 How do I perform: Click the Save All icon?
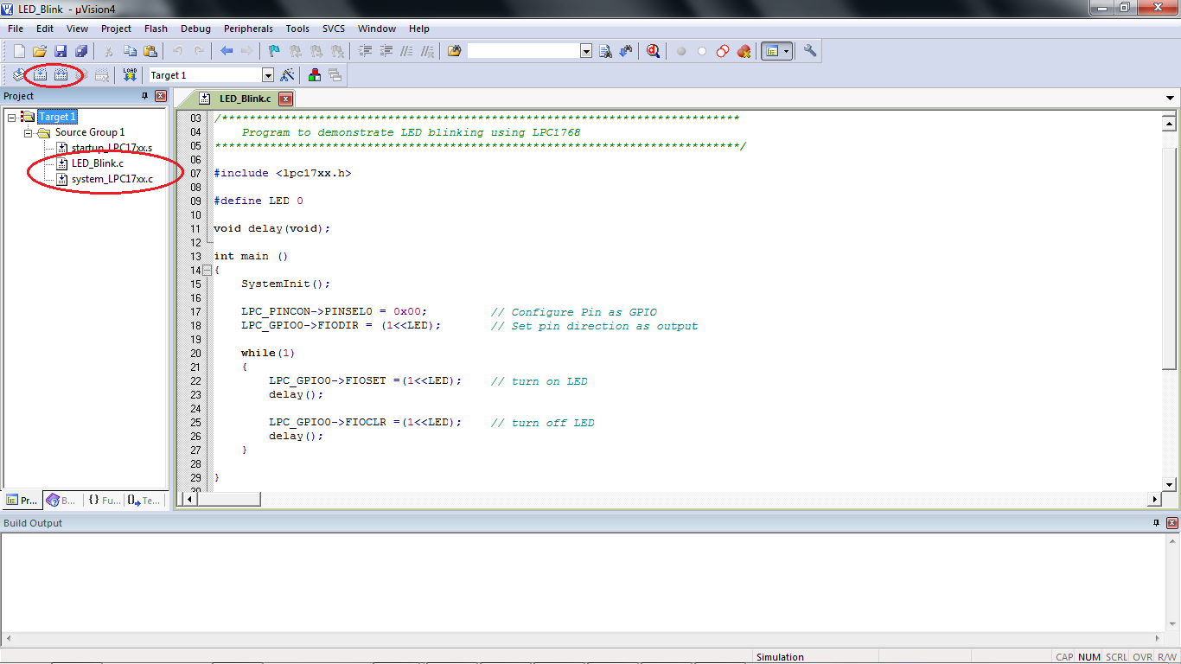81,51
